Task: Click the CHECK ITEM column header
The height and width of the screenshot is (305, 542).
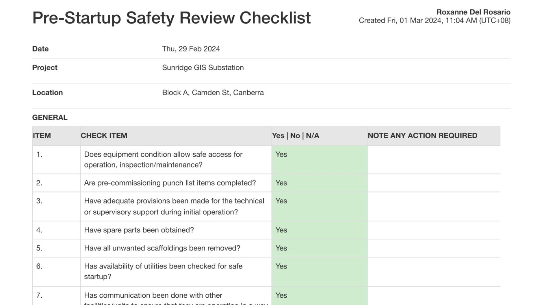Action: 104,136
